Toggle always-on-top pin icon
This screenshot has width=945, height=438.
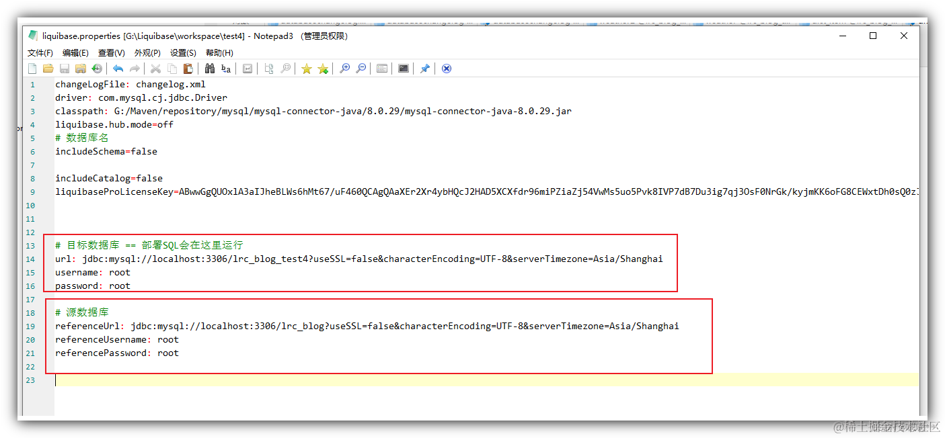424,69
